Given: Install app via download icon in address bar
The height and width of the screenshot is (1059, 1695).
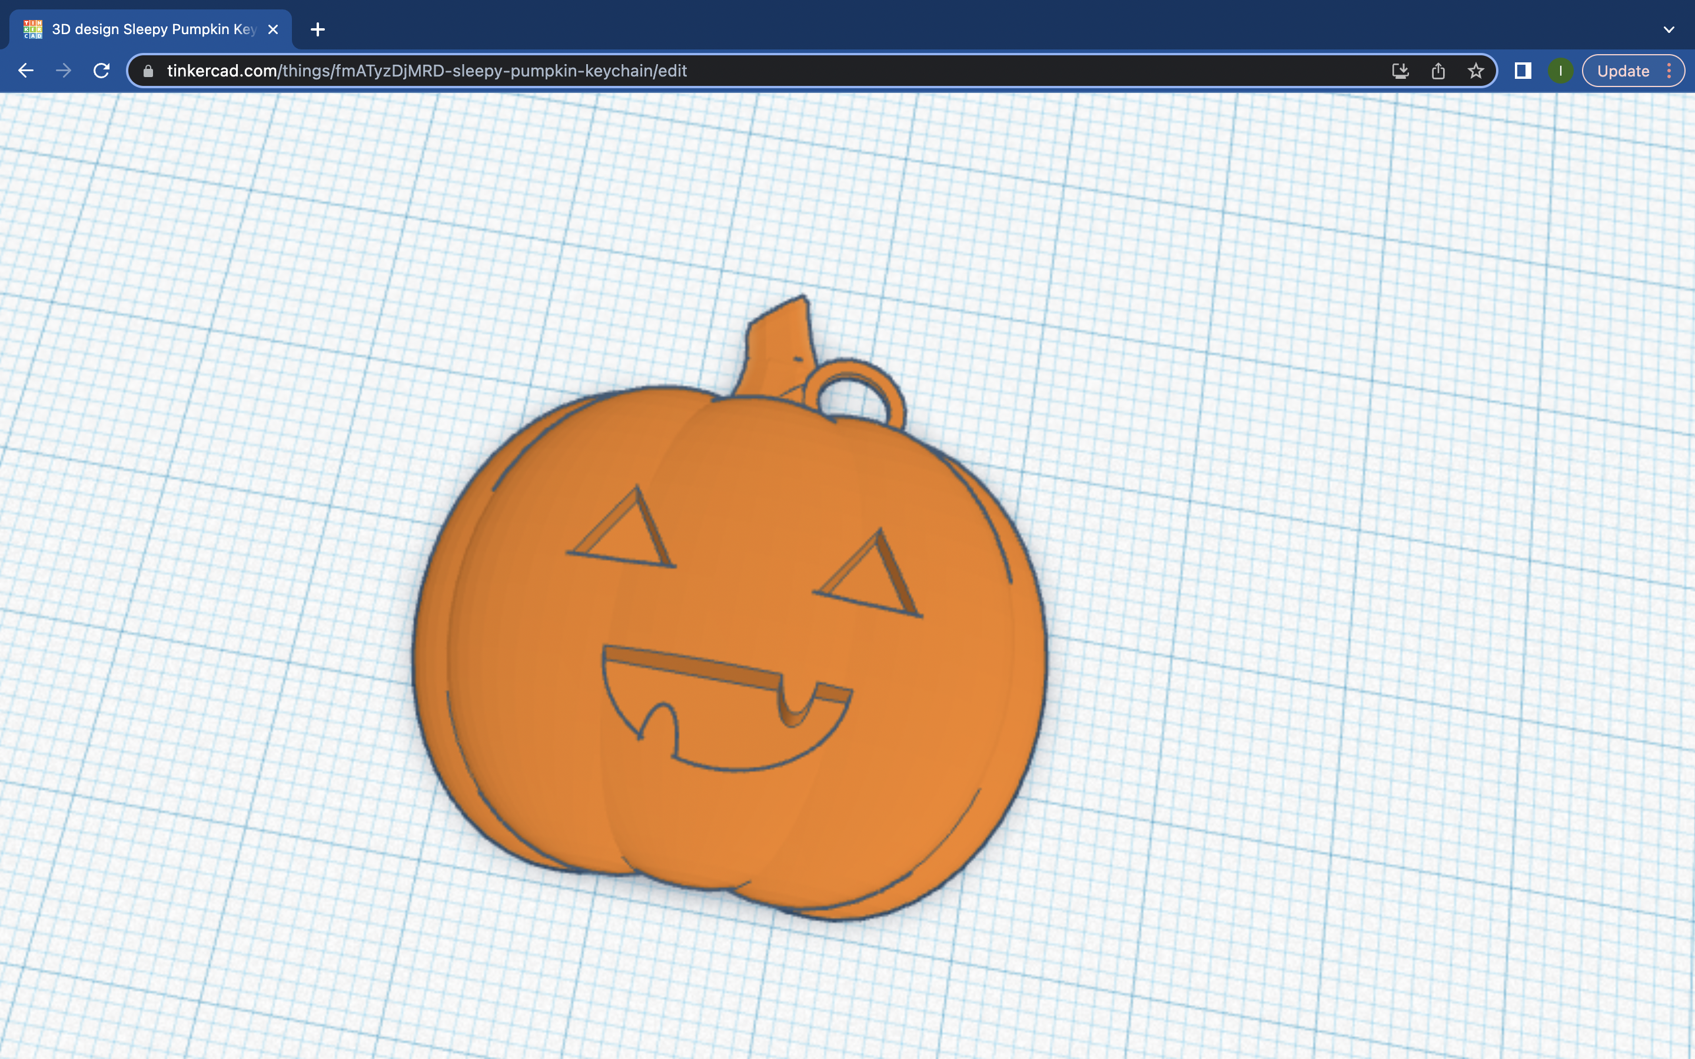Looking at the screenshot, I should point(1400,71).
